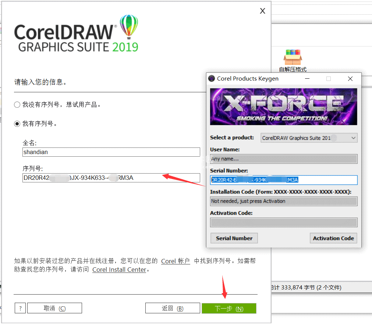Click the keygen Serial Number button
Viewport: 372px width, 324px height.
(x=234, y=238)
